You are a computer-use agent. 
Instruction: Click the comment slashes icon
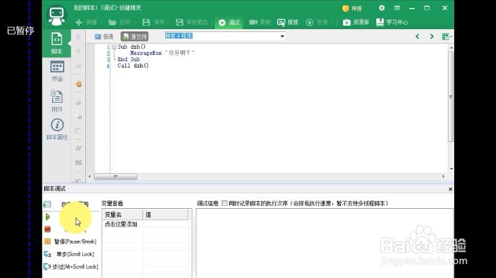coord(78,148)
